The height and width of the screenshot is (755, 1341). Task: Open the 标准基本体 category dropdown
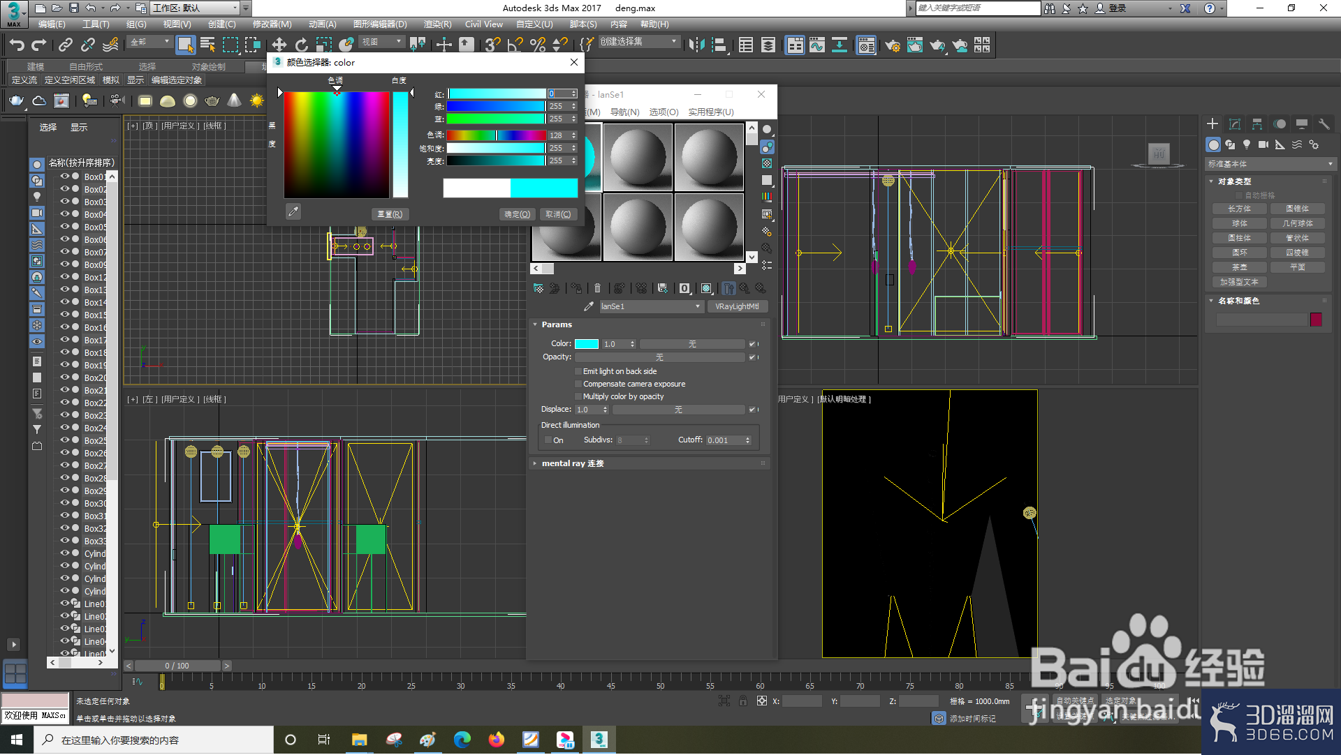pos(1270,165)
